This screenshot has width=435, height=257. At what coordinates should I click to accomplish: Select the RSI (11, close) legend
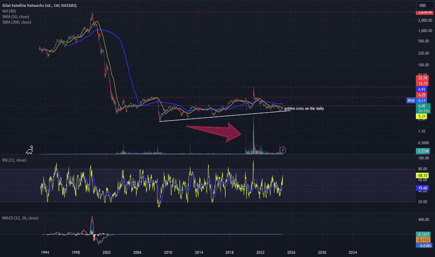pyautogui.click(x=14, y=160)
